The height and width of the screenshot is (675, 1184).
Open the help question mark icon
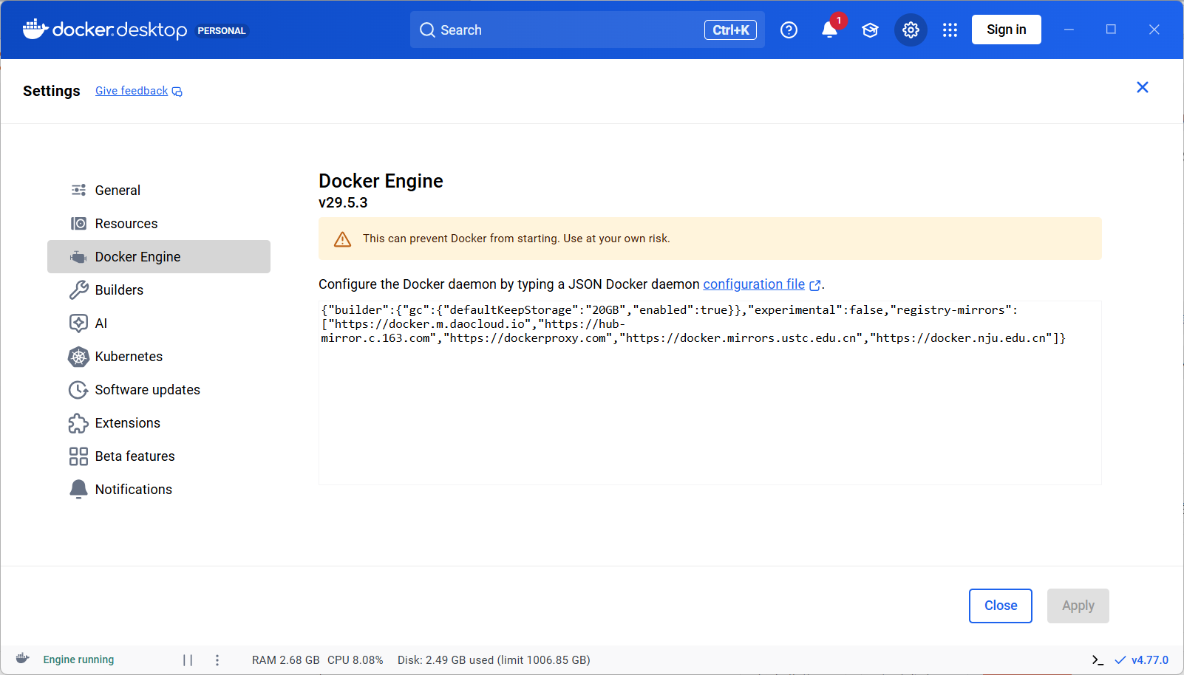pos(789,30)
